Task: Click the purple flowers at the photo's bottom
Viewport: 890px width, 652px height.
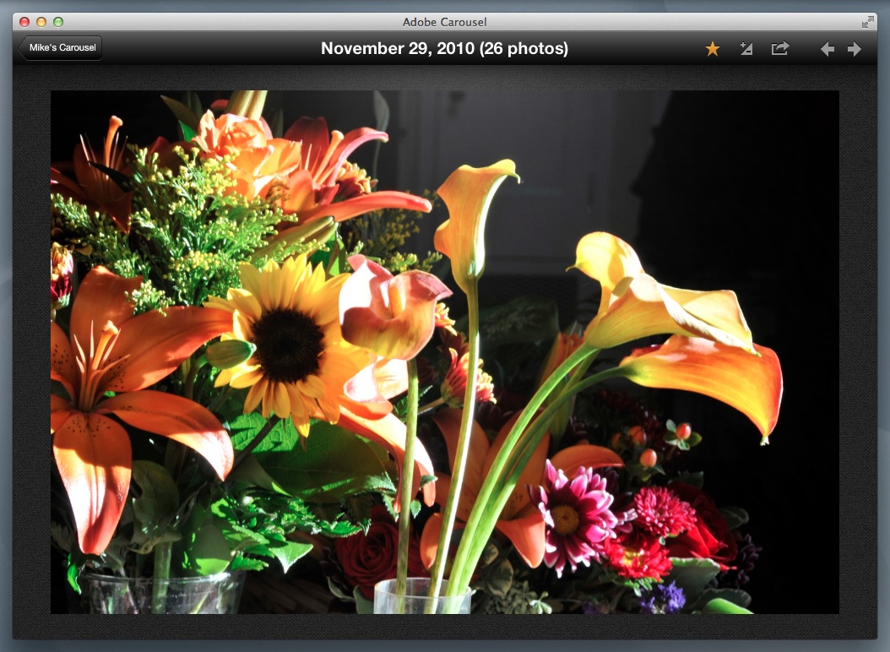Action: [x=663, y=598]
